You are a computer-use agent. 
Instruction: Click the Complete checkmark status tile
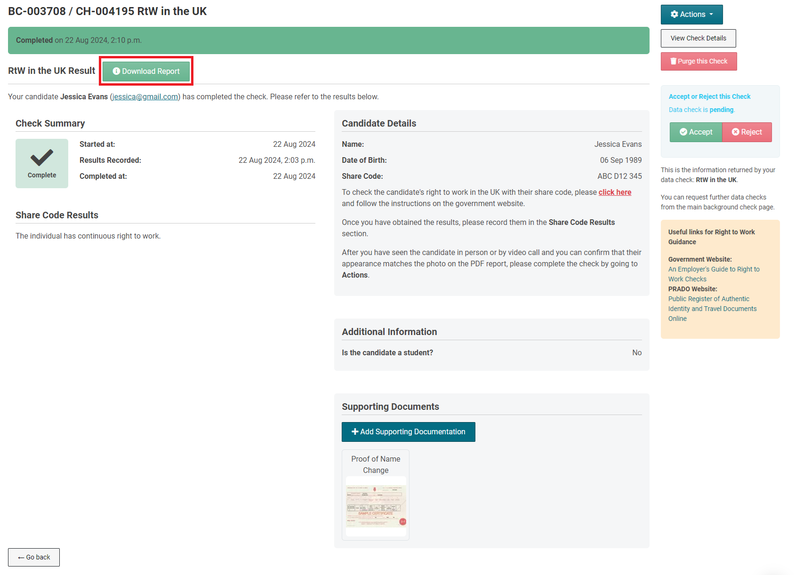[42, 163]
